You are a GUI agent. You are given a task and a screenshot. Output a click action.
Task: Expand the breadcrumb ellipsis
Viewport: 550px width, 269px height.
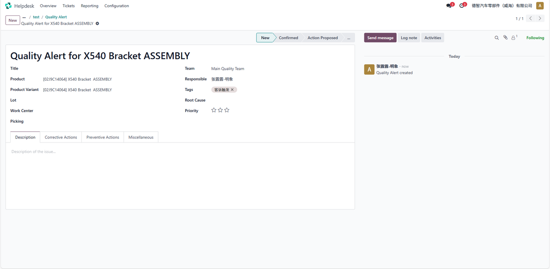pos(24,17)
